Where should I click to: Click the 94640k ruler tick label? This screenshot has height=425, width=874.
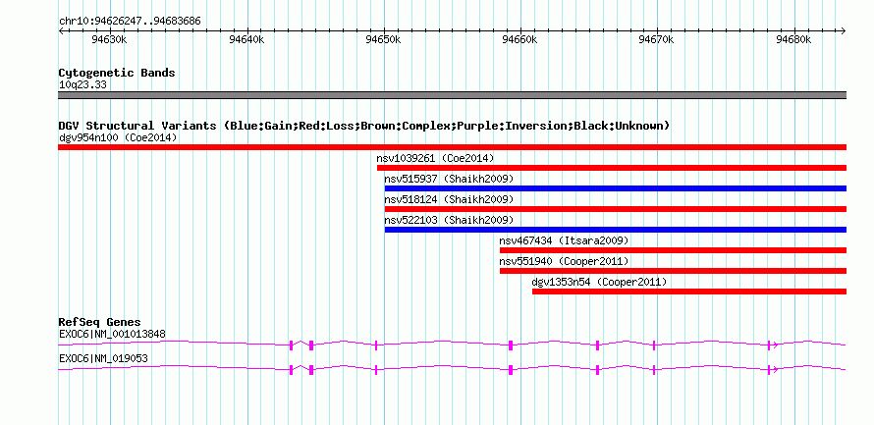(246, 39)
